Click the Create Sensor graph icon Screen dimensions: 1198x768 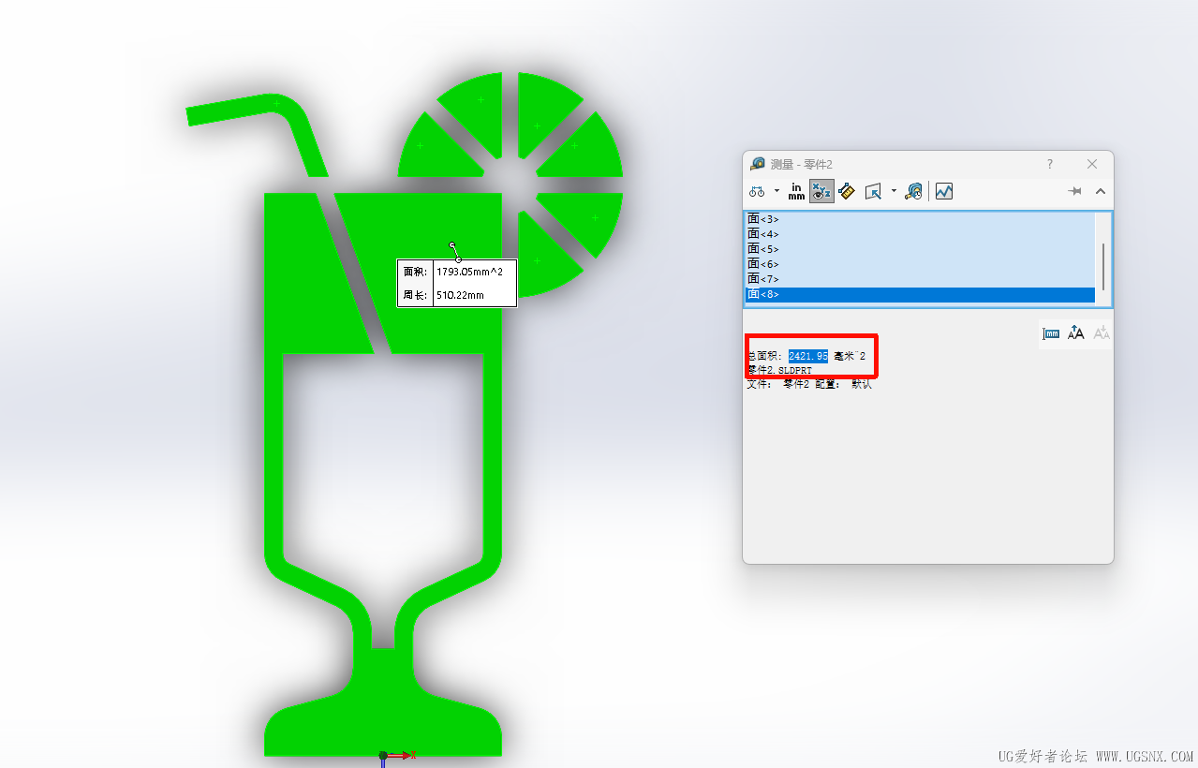[x=944, y=191]
